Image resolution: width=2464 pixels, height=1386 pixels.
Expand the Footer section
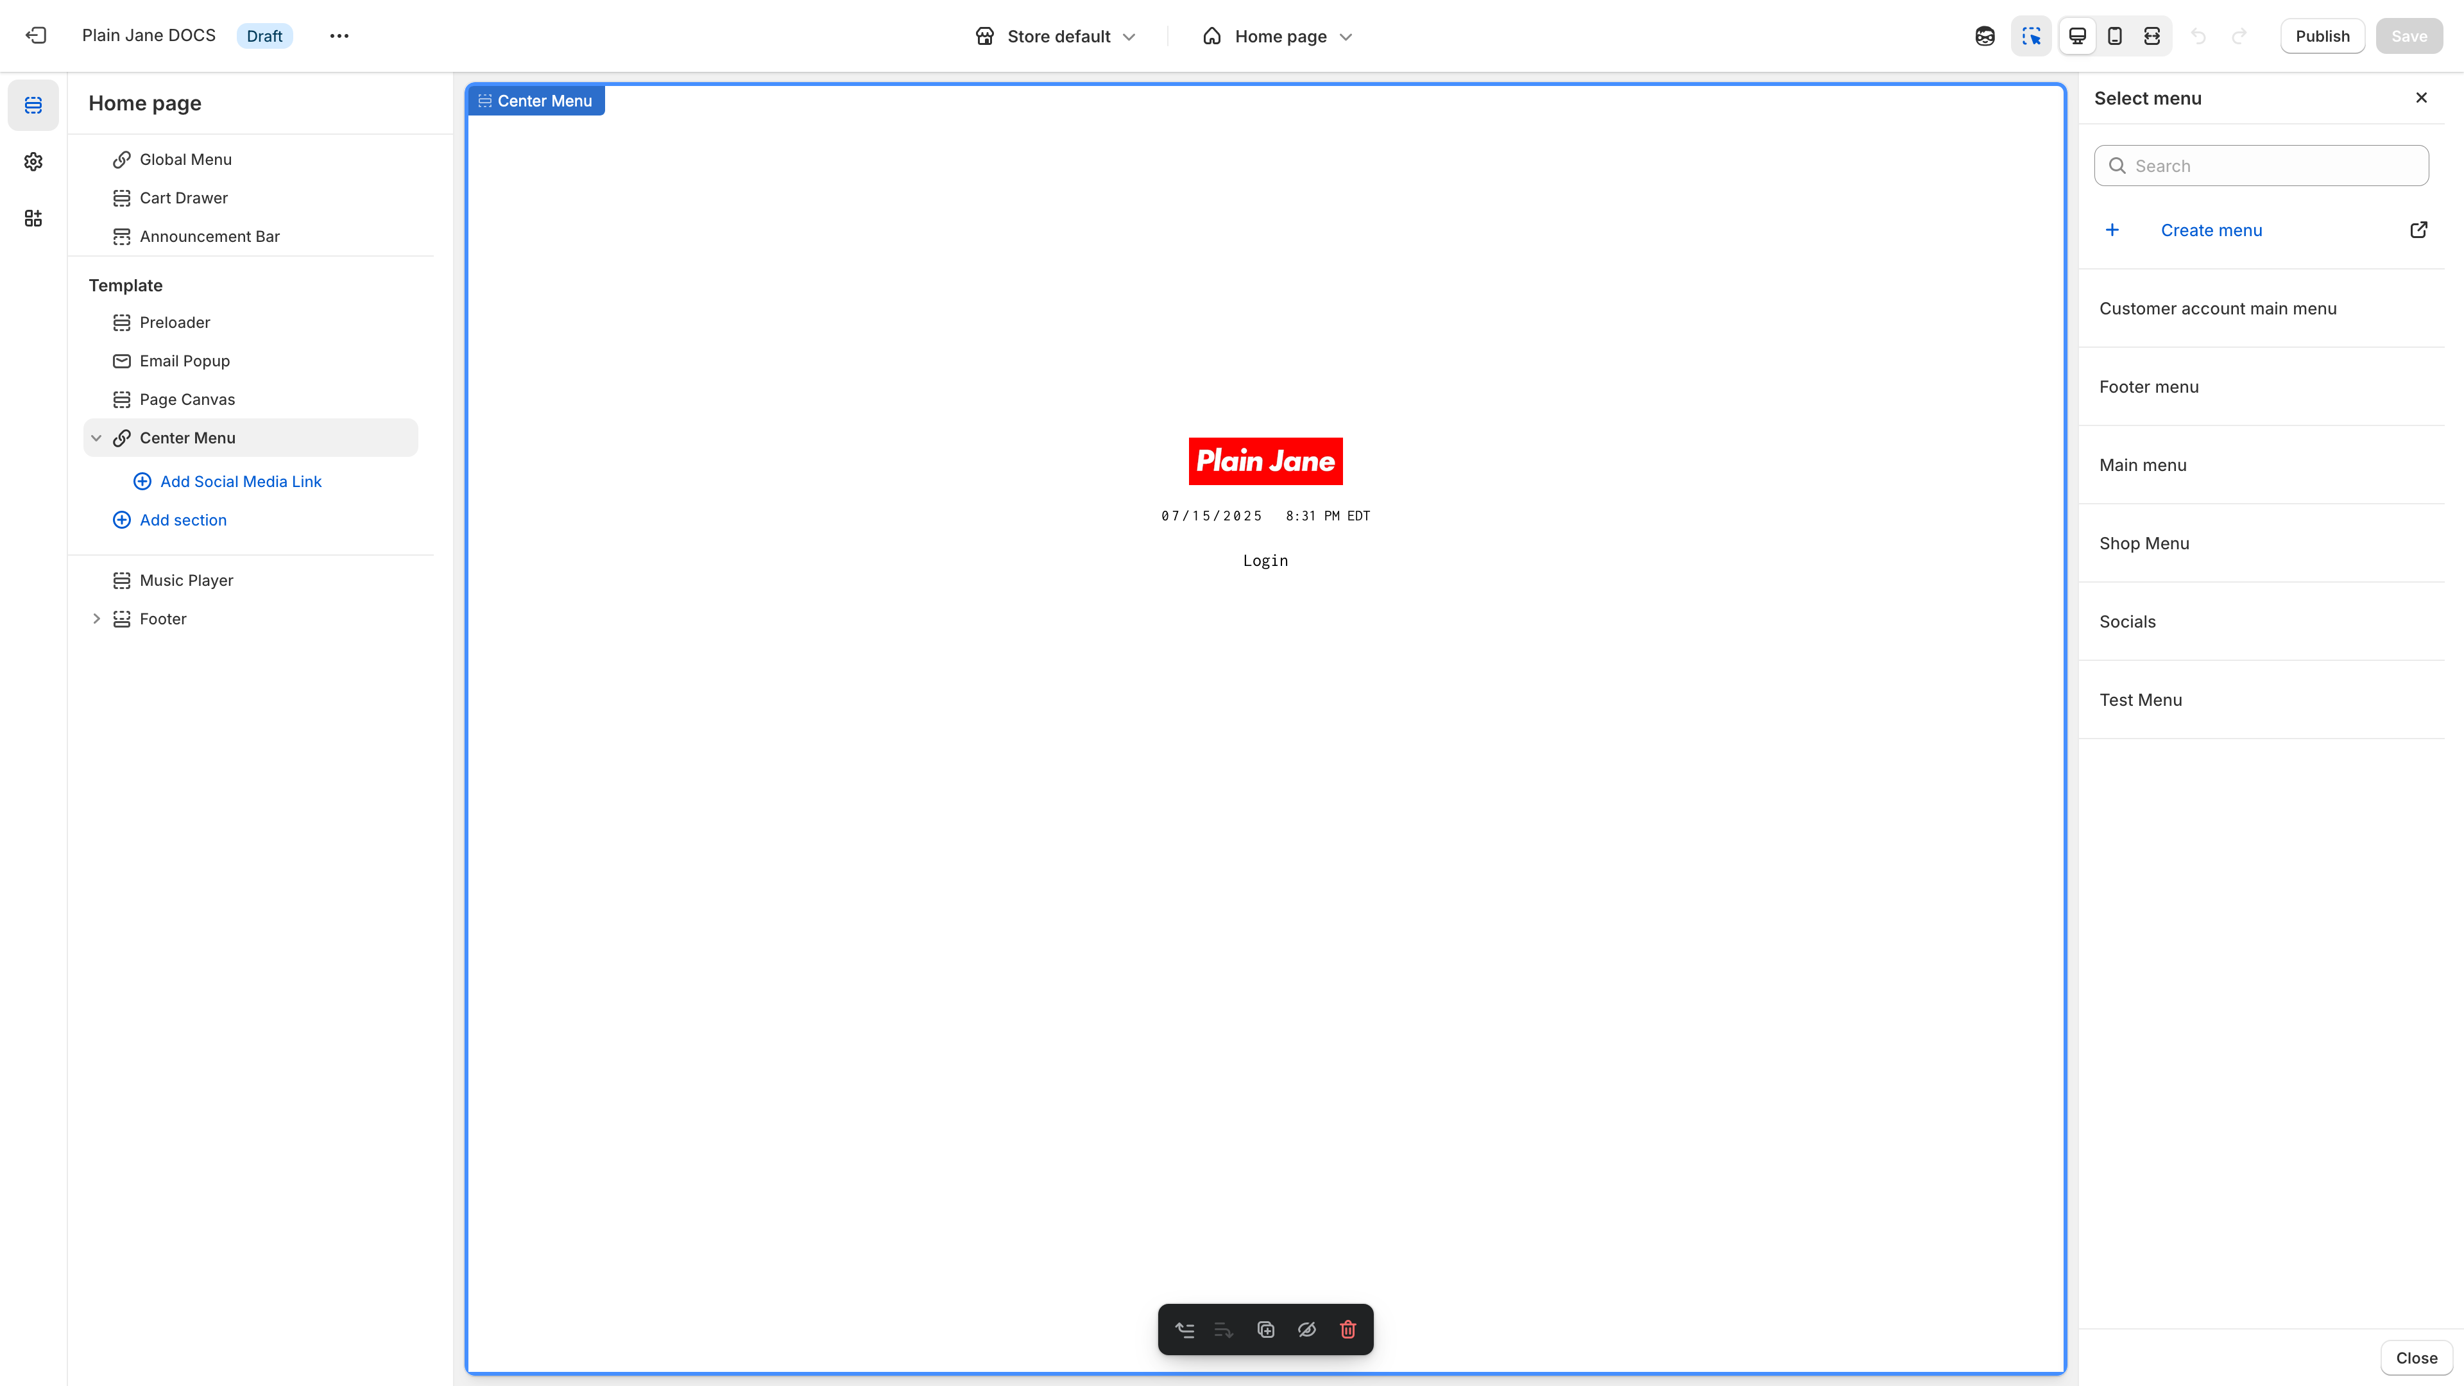tap(97, 618)
